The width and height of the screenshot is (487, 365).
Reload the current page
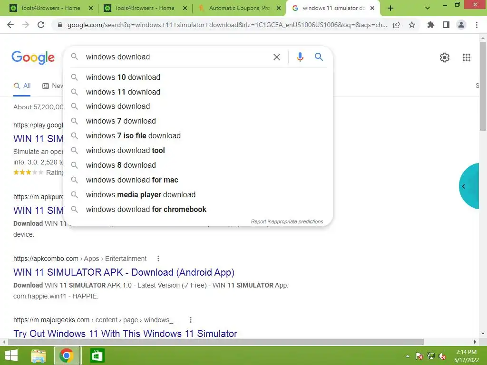pos(41,25)
